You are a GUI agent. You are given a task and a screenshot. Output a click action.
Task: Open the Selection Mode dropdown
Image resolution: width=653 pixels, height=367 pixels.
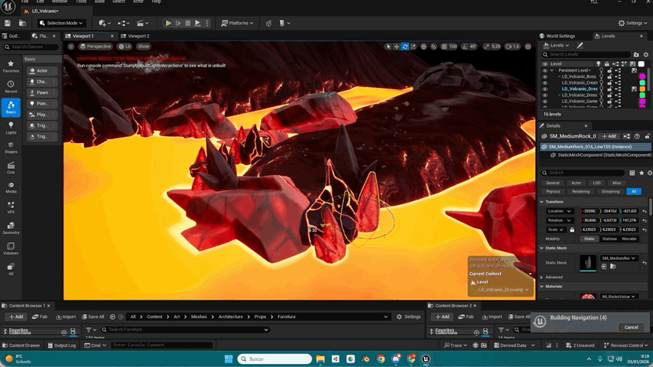[x=61, y=23]
